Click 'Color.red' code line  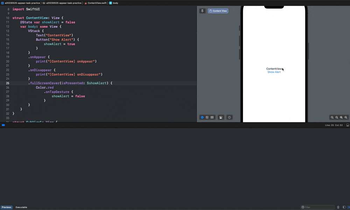(45, 87)
